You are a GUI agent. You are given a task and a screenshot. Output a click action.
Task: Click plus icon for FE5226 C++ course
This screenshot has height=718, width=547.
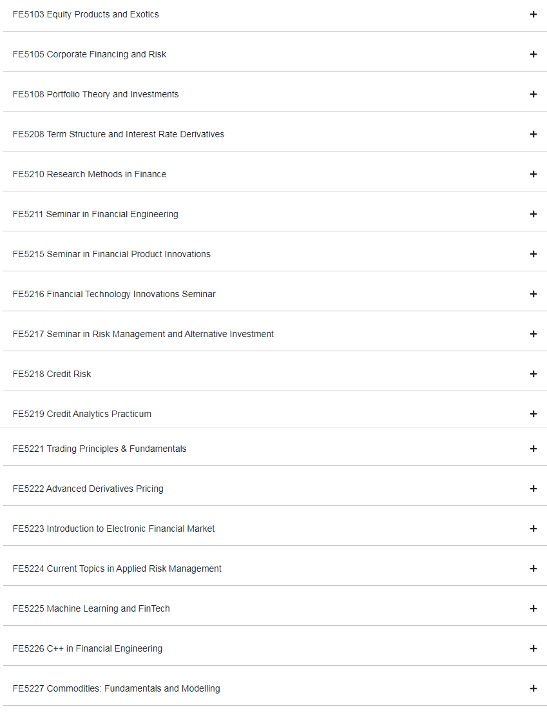(x=533, y=648)
